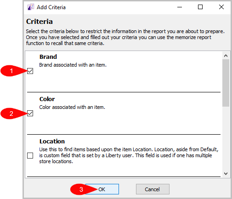Uncheck the Color criteria checkbox
The image size is (232, 199).
point(30,114)
